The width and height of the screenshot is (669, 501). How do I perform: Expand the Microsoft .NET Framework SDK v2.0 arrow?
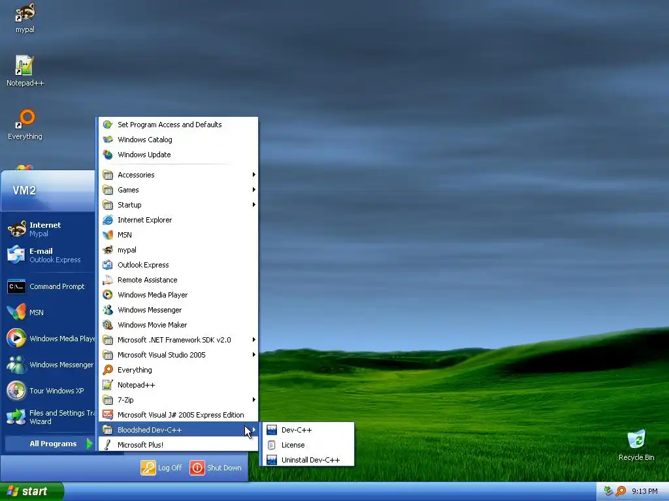point(254,340)
